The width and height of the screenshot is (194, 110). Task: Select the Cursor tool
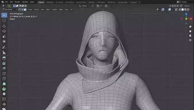(x=4, y=20)
